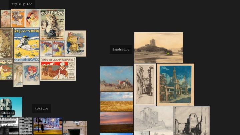Viewport: 240px width, 135px height.
Task: Select the night street photo with silhouette
Action: coord(48,126)
